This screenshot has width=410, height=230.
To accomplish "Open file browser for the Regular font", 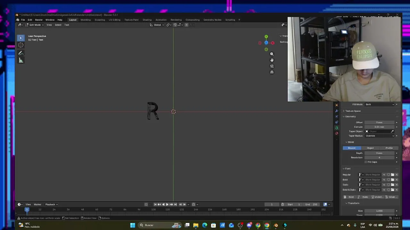I will click(x=393, y=175).
